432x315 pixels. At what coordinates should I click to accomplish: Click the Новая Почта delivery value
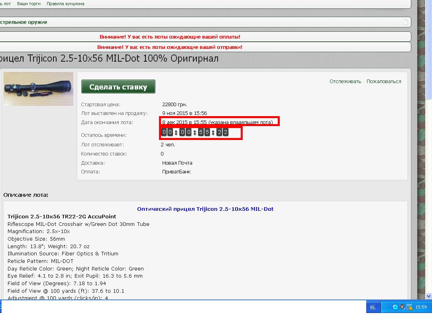tap(177, 163)
